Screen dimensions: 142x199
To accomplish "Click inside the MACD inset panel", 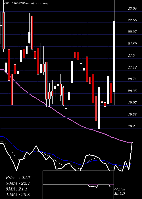I will coord(78,185).
